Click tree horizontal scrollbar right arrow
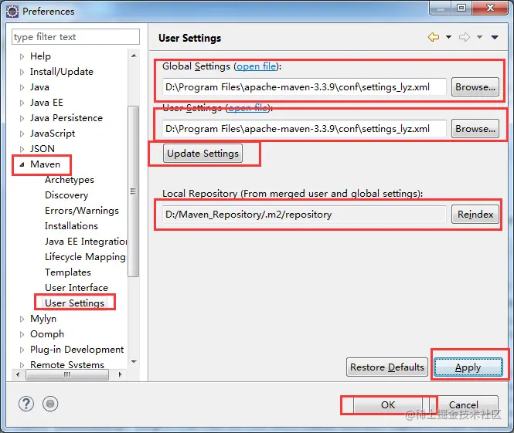Viewport: 514px width, 433px height. [121, 374]
